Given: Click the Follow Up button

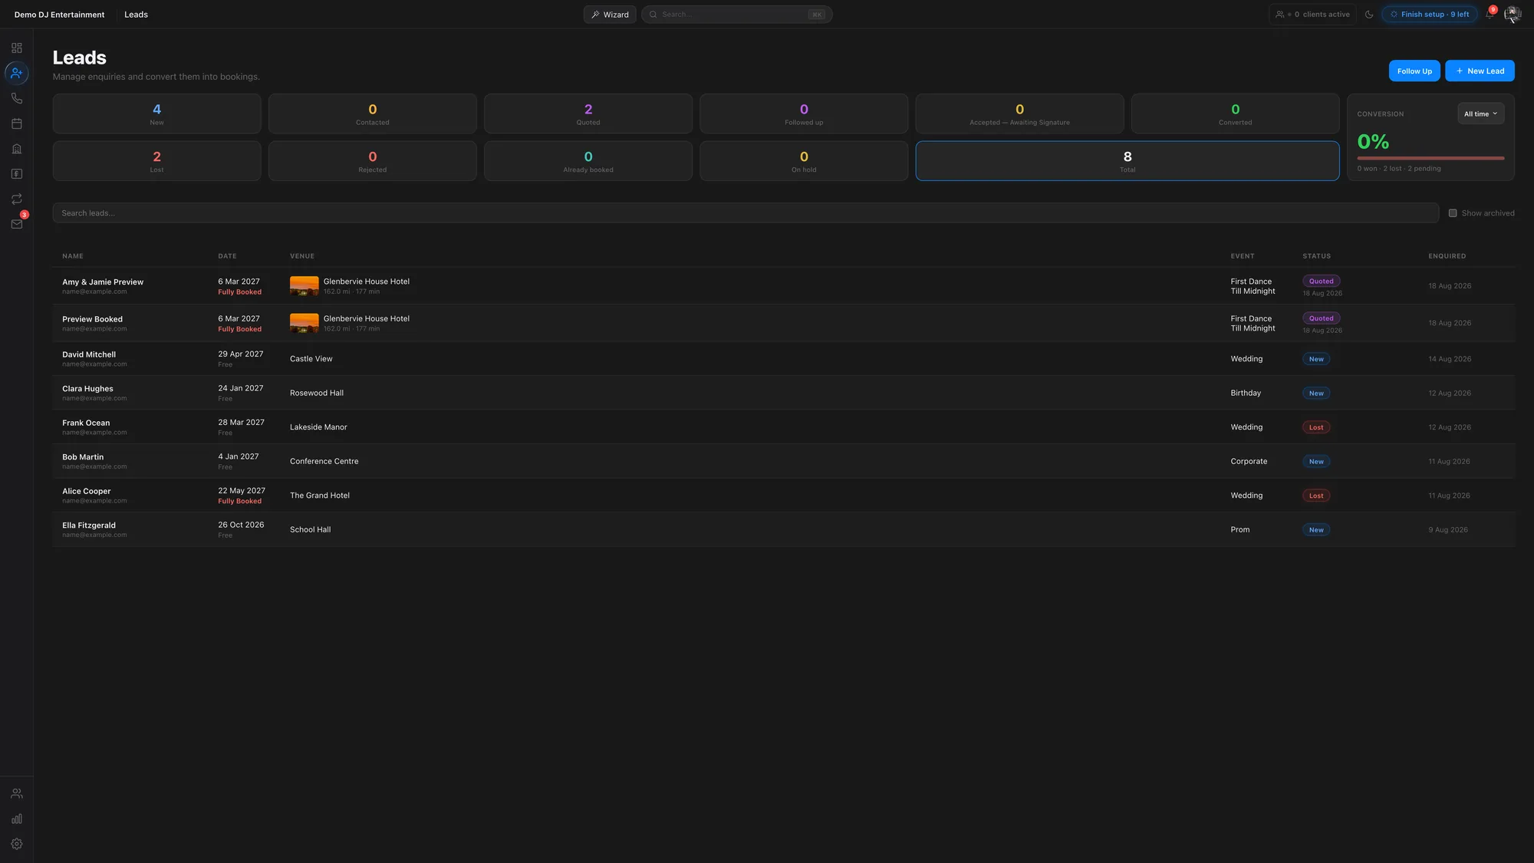Looking at the screenshot, I should [x=1414, y=71].
